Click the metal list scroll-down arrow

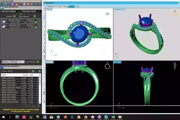40,102
